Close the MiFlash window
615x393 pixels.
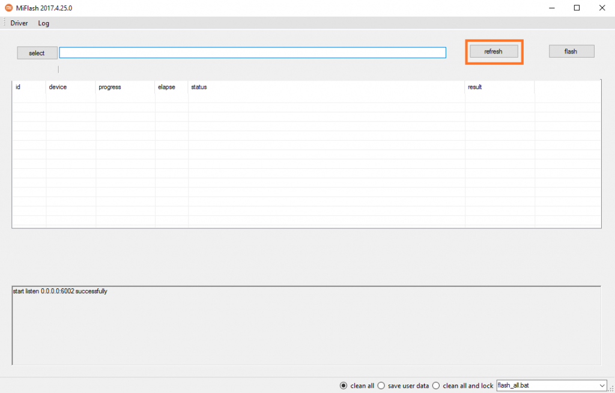coord(602,8)
